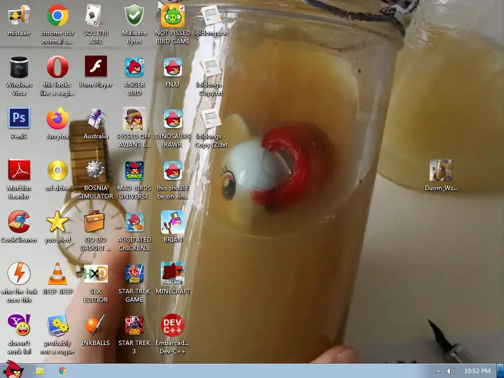504x378 pixels.
Task: Launch the 'DINOSAURS RAWR' icon
Action: coord(173,119)
